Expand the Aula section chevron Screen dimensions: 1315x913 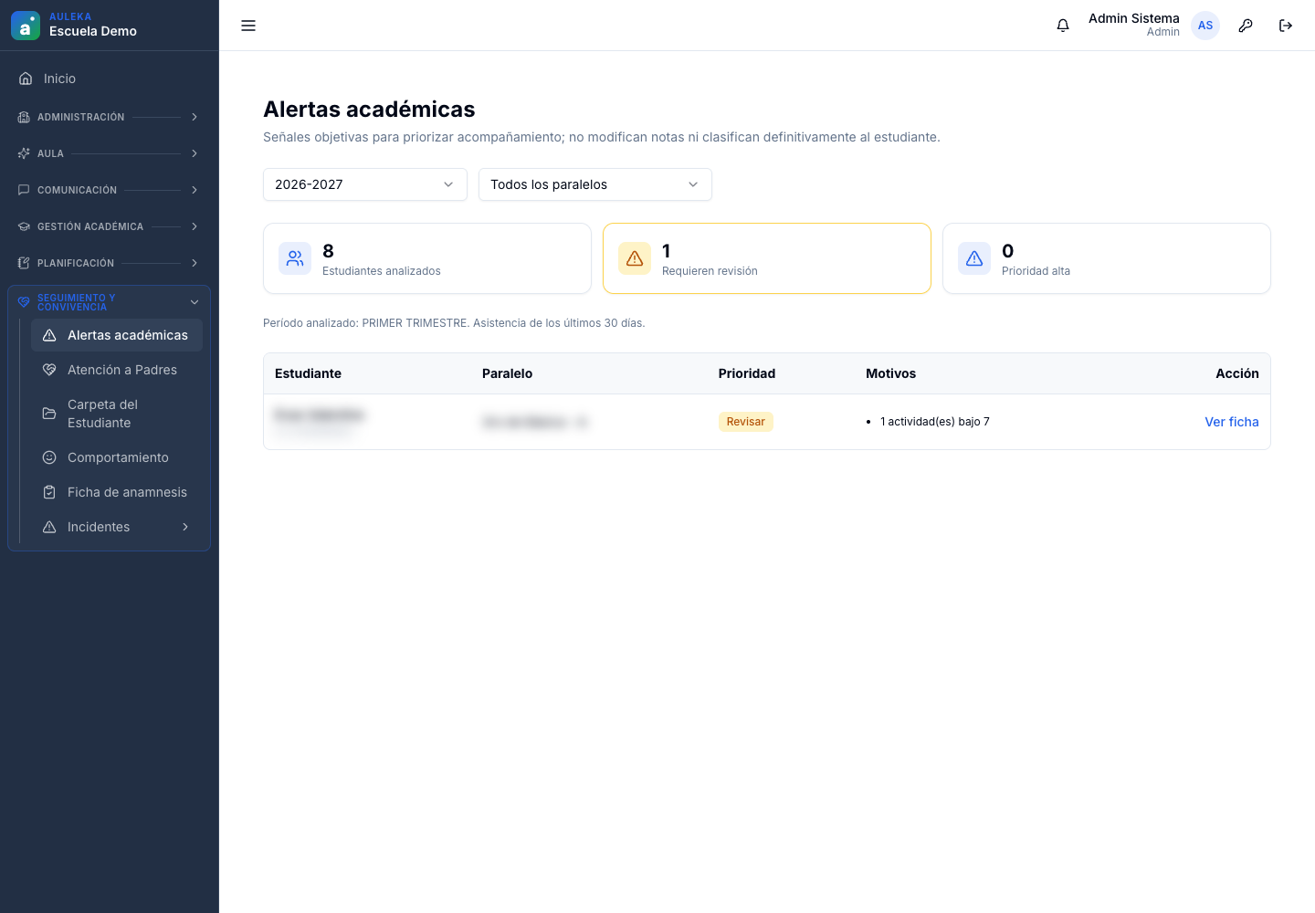195,153
